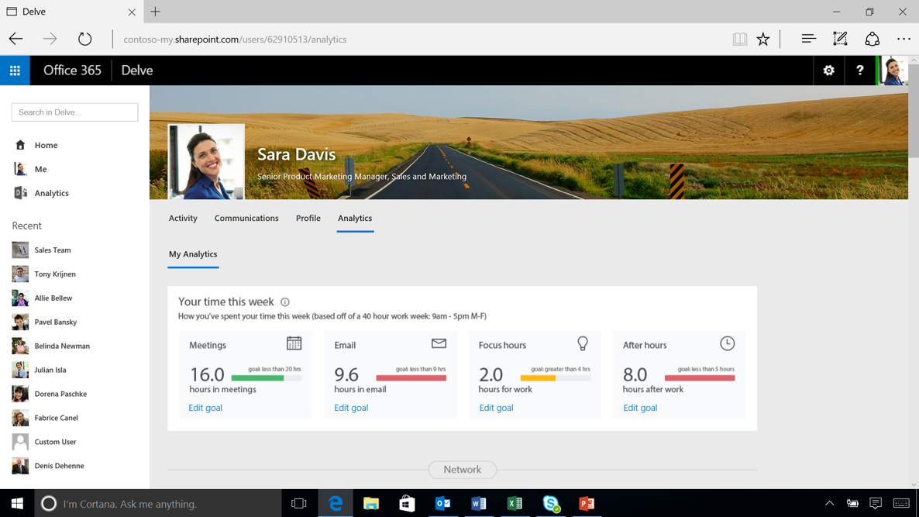Edit the Email goal
The height and width of the screenshot is (517, 919).
click(350, 407)
